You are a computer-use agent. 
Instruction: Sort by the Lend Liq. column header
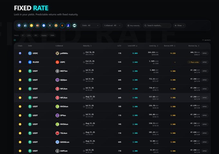(154, 46)
